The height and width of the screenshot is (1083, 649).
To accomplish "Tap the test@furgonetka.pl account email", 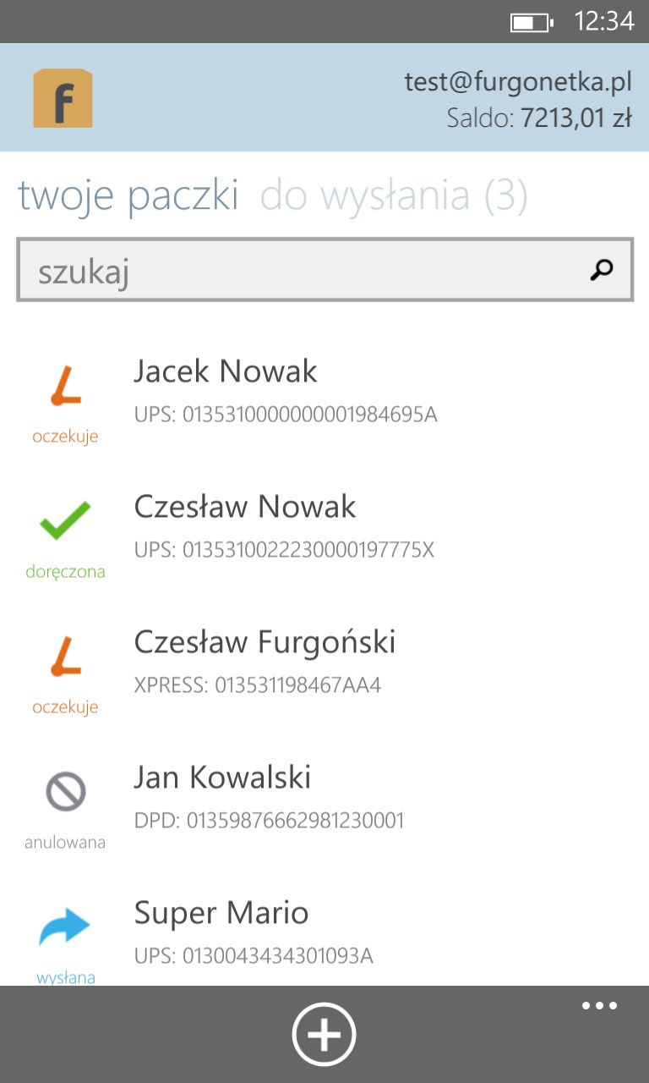I will pos(518,83).
